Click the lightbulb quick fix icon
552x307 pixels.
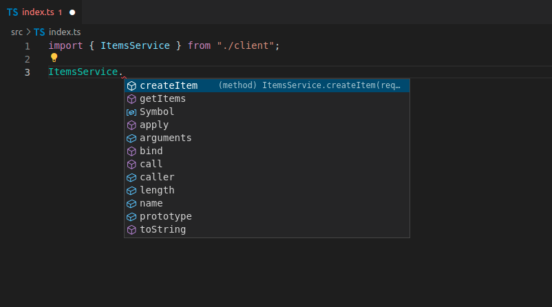coord(54,59)
